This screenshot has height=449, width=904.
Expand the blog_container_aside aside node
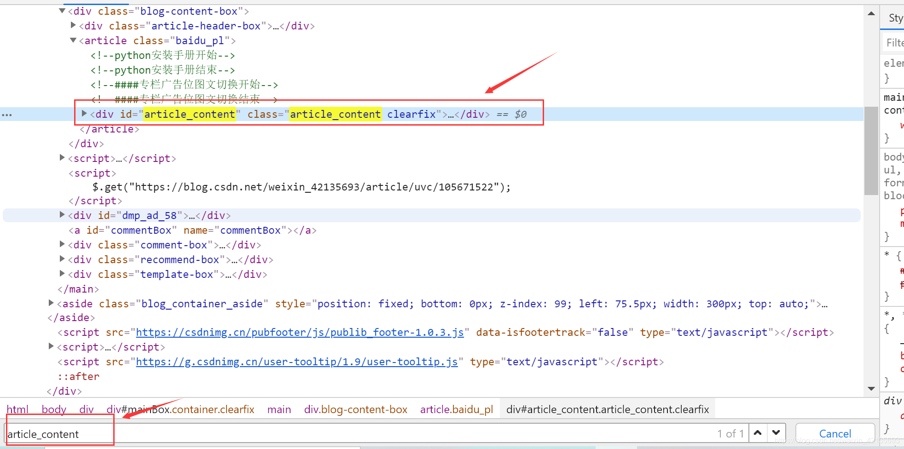(x=51, y=303)
